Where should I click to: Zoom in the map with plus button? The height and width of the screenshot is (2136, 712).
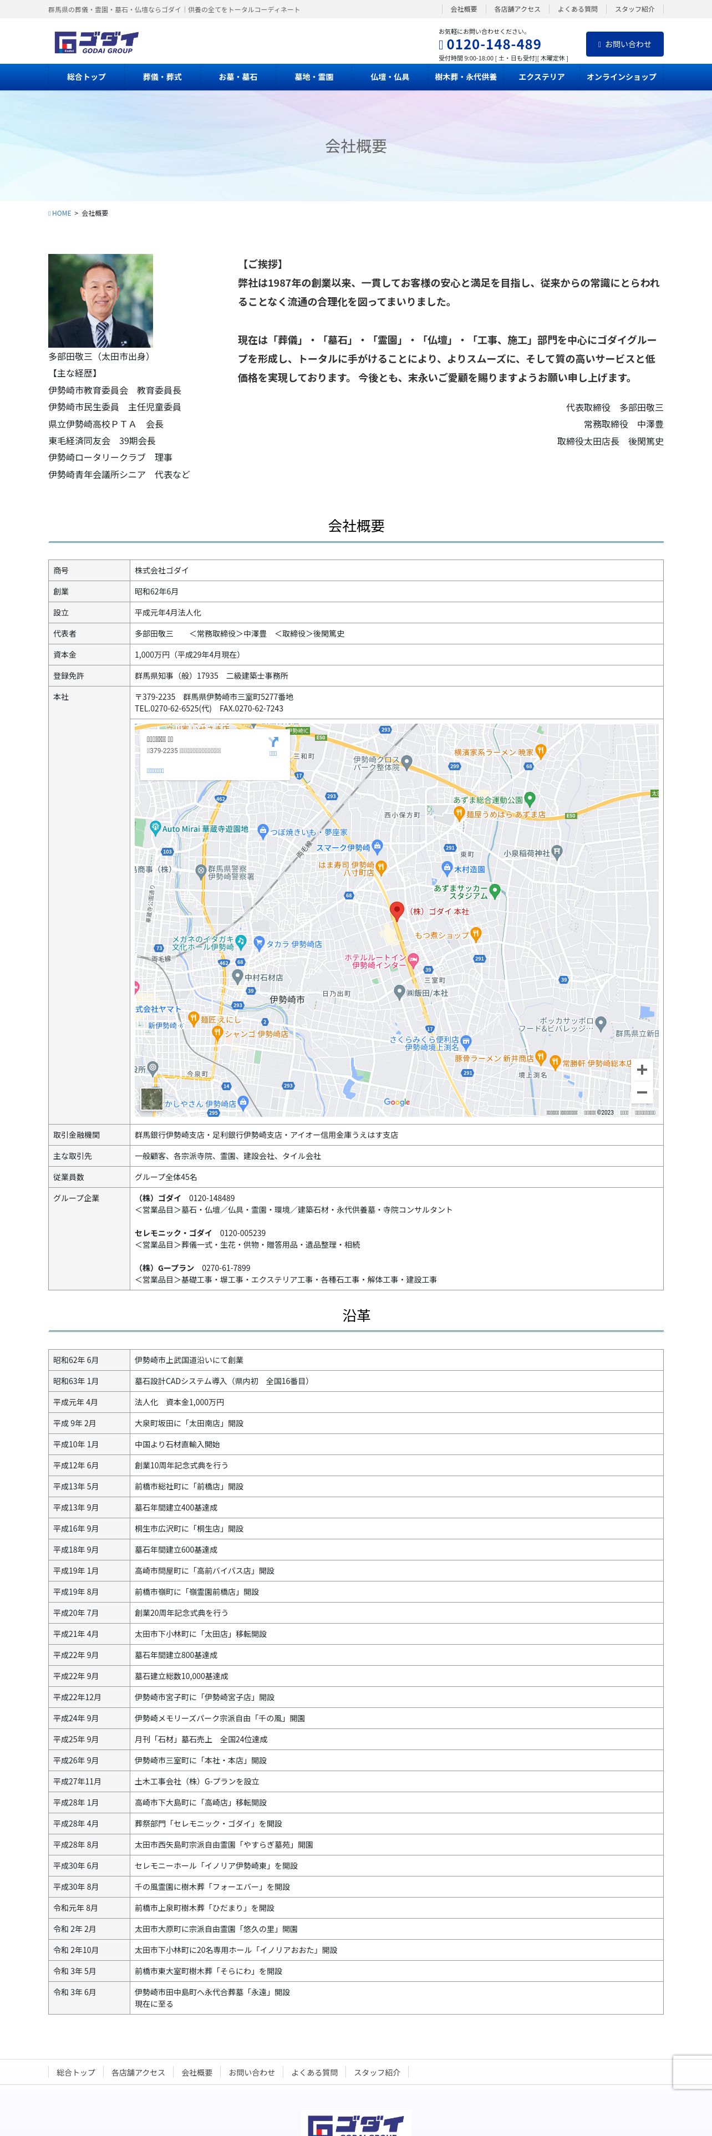pos(642,1070)
